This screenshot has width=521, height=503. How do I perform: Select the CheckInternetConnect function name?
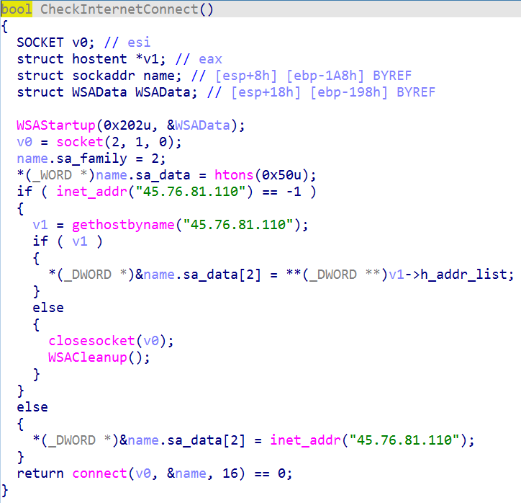coord(119,9)
